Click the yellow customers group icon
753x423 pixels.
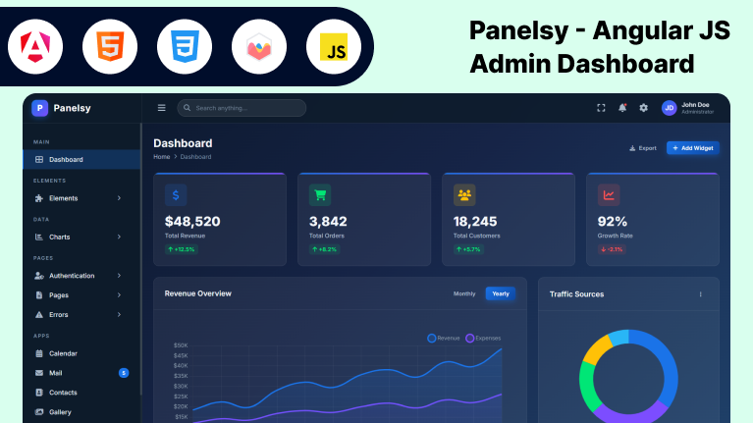tap(464, 195)
